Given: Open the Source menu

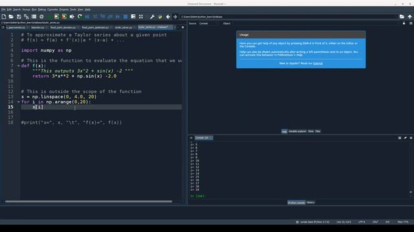Looking at the screenshot, I should pos(26,10).
